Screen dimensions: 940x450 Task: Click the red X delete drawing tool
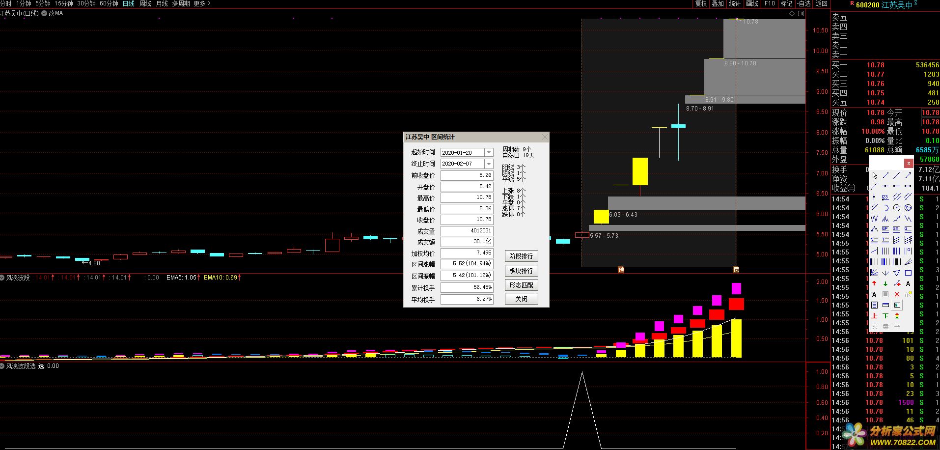coord(897,294)
